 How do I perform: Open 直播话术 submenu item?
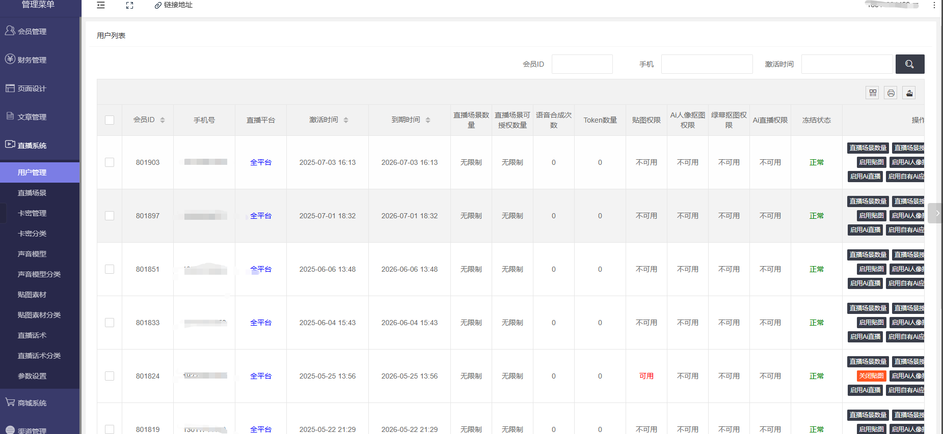coord(40,335)
